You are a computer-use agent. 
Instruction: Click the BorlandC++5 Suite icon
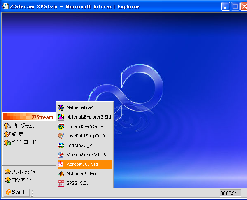61,127
